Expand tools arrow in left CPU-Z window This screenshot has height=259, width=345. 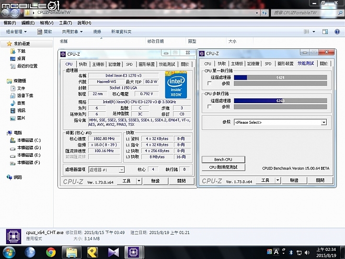[139, 181]
